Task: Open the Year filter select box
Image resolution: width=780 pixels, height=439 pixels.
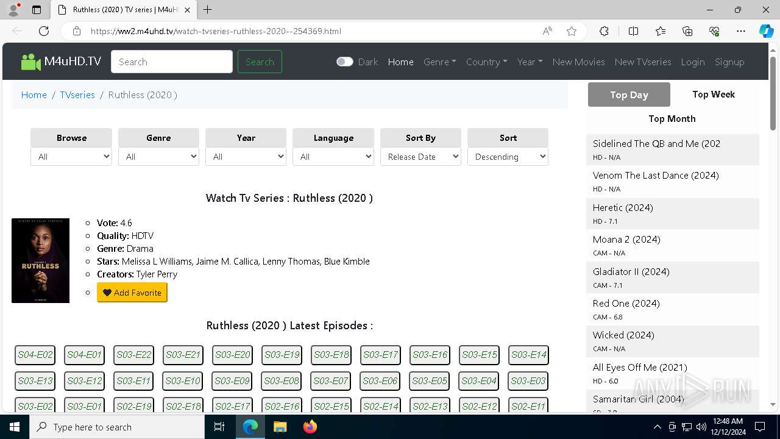Action: pos(246,157)
